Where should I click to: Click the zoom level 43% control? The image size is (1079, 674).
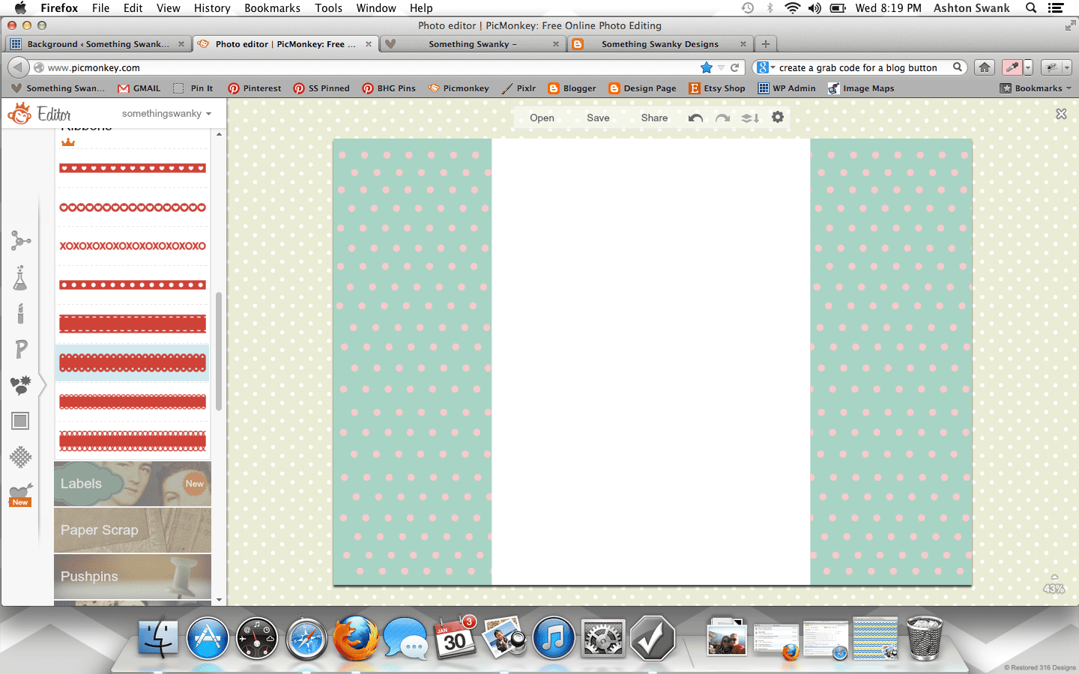1054,589
